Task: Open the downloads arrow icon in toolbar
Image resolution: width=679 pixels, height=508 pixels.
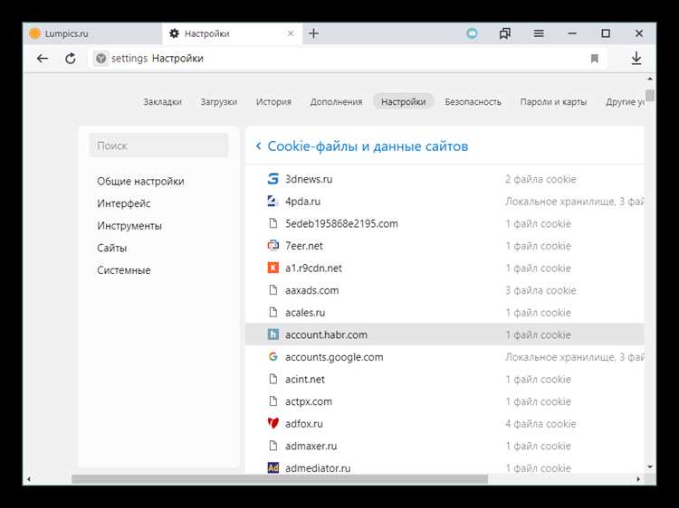Action: click(x=636, y=59)
